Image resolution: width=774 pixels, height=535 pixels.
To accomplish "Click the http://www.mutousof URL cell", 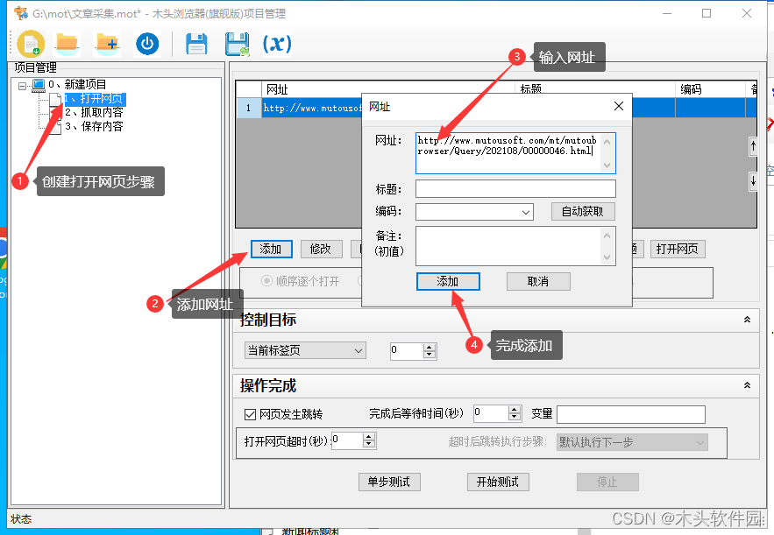I will coord(312,108).
